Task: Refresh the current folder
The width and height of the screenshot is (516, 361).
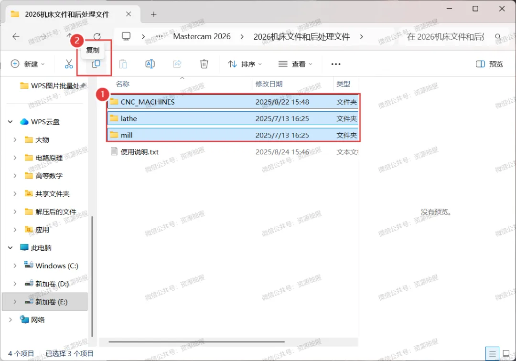Action: 97,36
